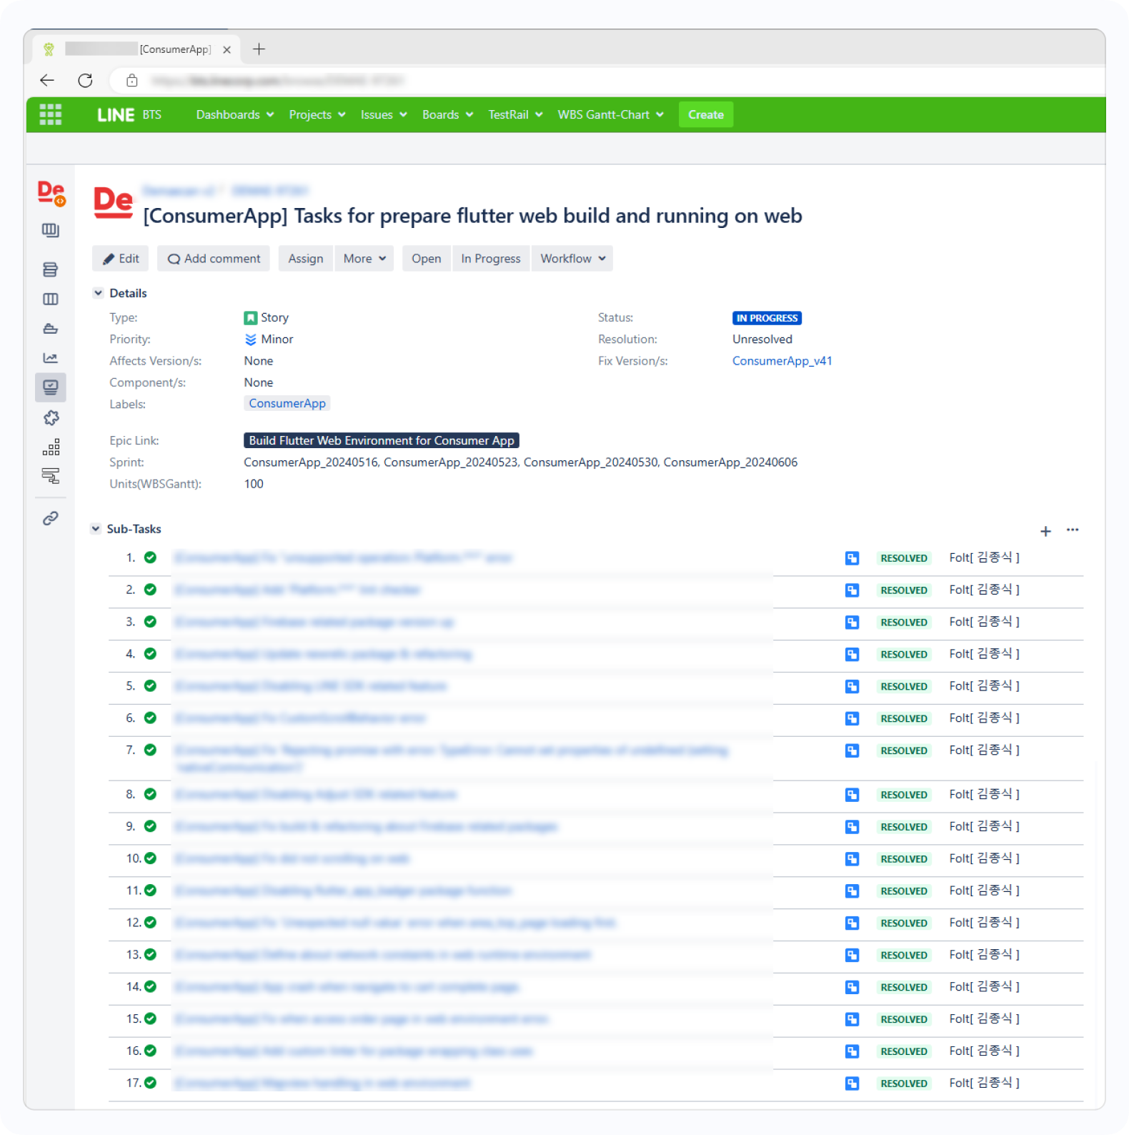Click the IN PROGRESS status badge

767,318
